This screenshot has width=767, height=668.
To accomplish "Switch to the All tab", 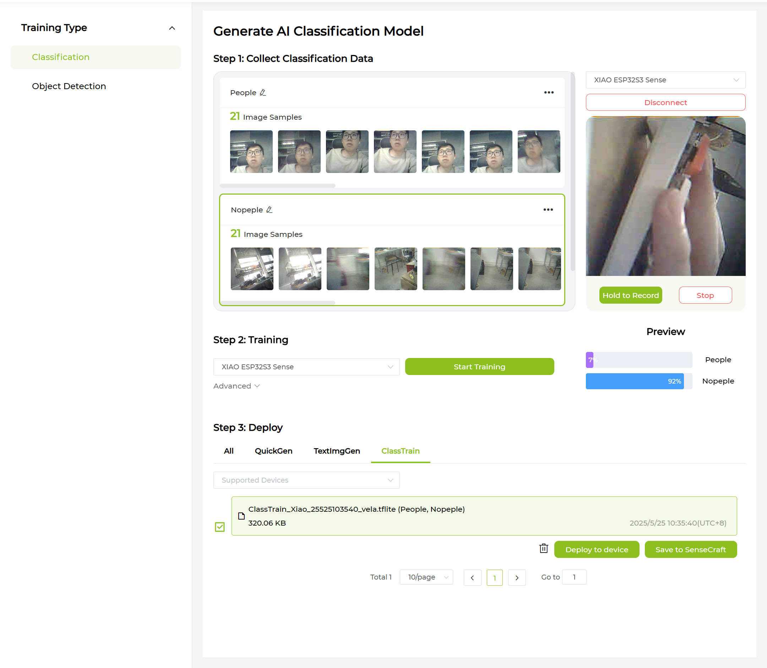I will pos(228,451).
